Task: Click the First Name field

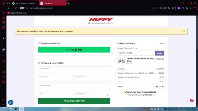Action: coord(56,78)
